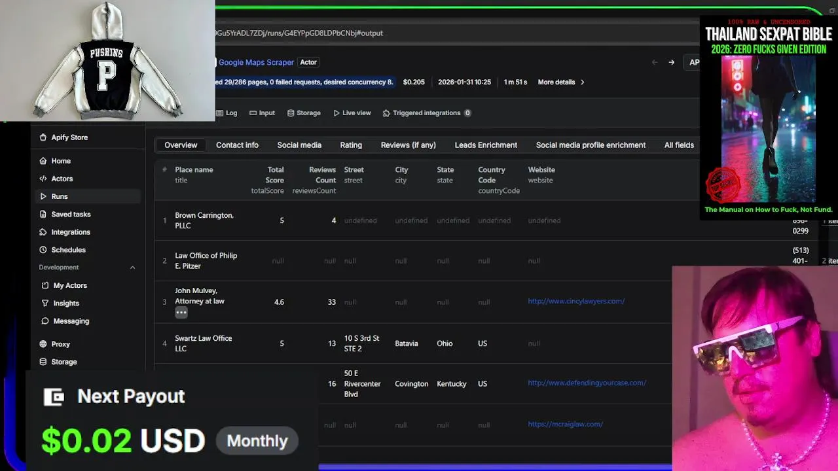Click Brown Carrington, PLLC place name
The image size is (838, 471).
point(204,220)
